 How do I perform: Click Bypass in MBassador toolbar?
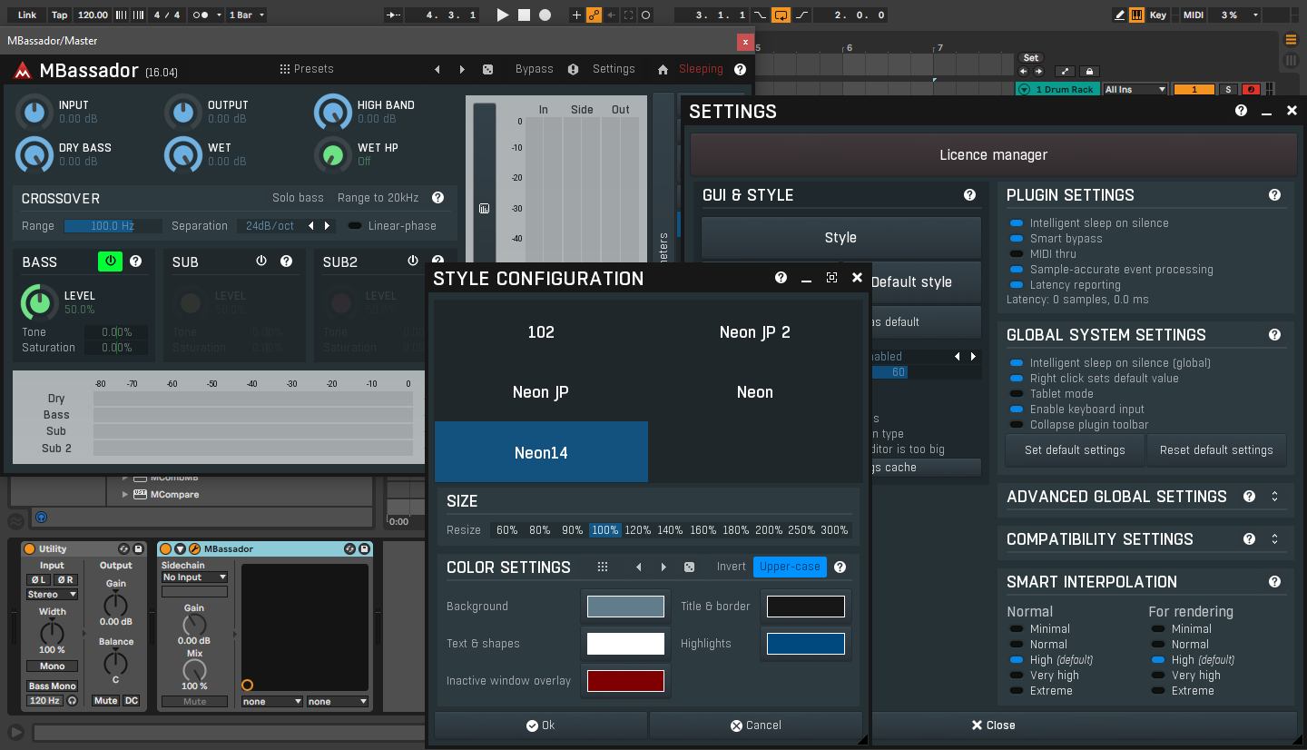coord(534,69)
